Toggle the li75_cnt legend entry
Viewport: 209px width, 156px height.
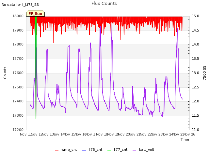coord(92,150)
